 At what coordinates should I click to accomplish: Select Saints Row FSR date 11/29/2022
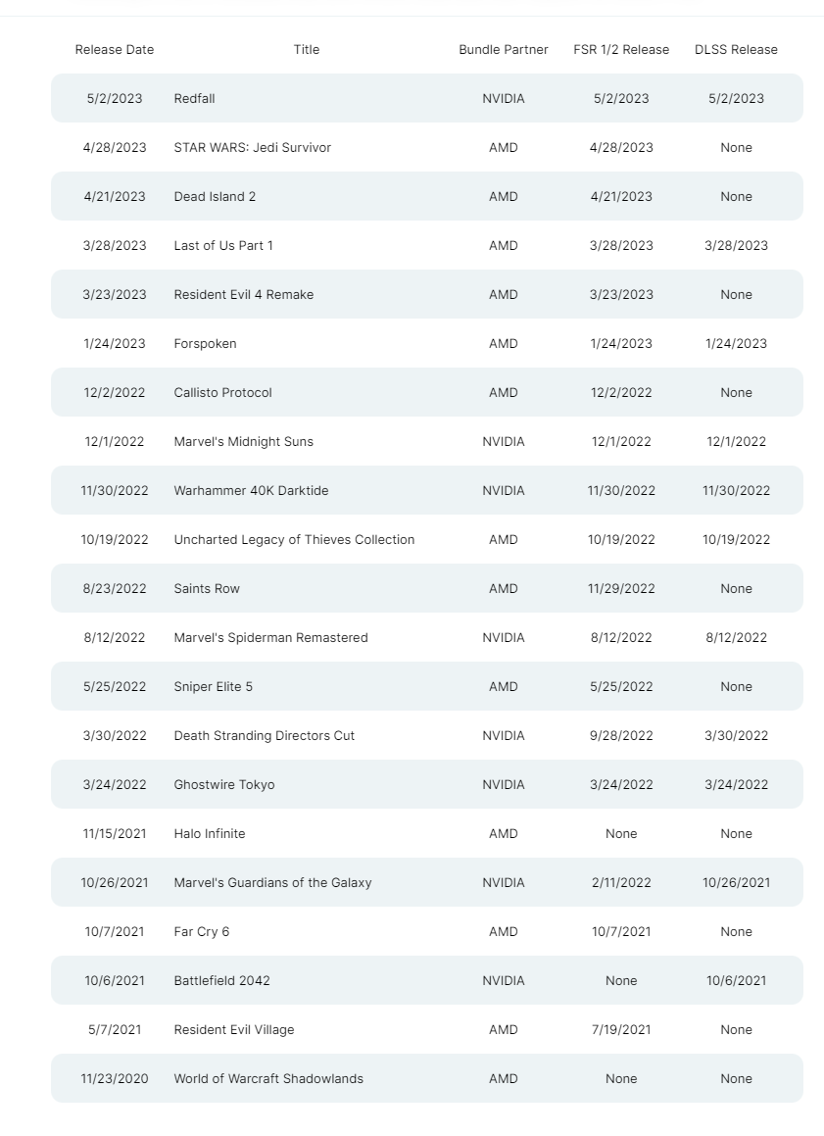[x=621, y=589]
